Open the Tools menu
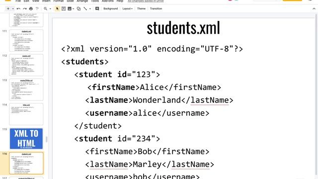Screen dimensions: 318x179 point(95,1)
